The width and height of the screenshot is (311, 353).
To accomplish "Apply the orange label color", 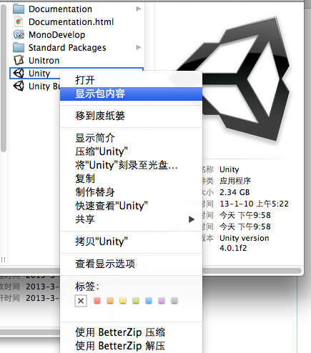I will 110,300.
